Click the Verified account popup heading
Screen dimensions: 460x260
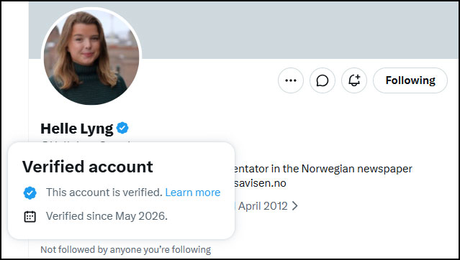(x=88, y=167)
